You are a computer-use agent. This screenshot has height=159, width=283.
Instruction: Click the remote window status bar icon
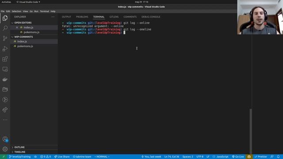point(4,157)
